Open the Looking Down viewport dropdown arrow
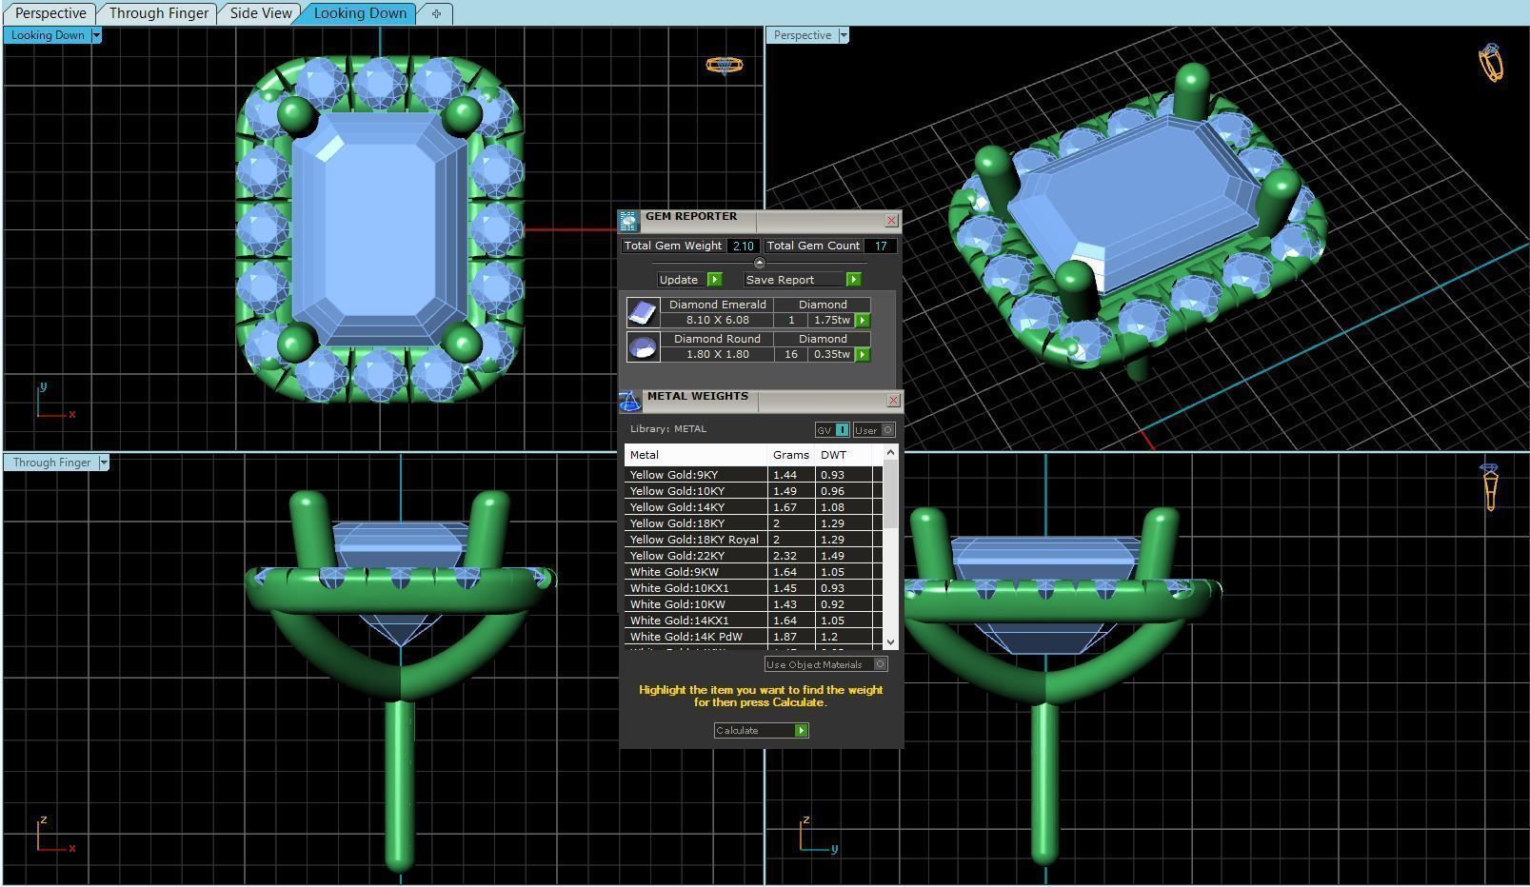Viewport: 1530px width, 887px height. (x=96, y=35)
